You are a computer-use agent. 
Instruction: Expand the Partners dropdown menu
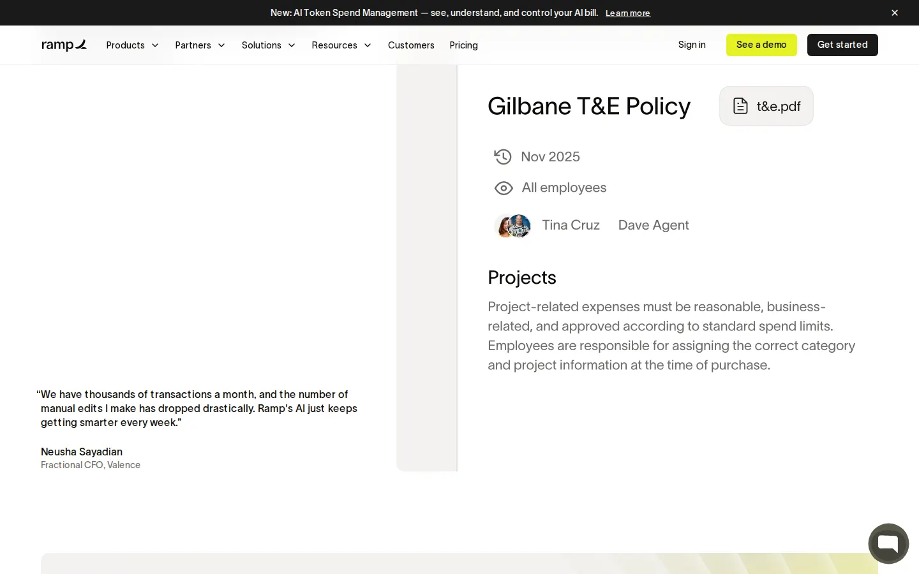point(200,45)
